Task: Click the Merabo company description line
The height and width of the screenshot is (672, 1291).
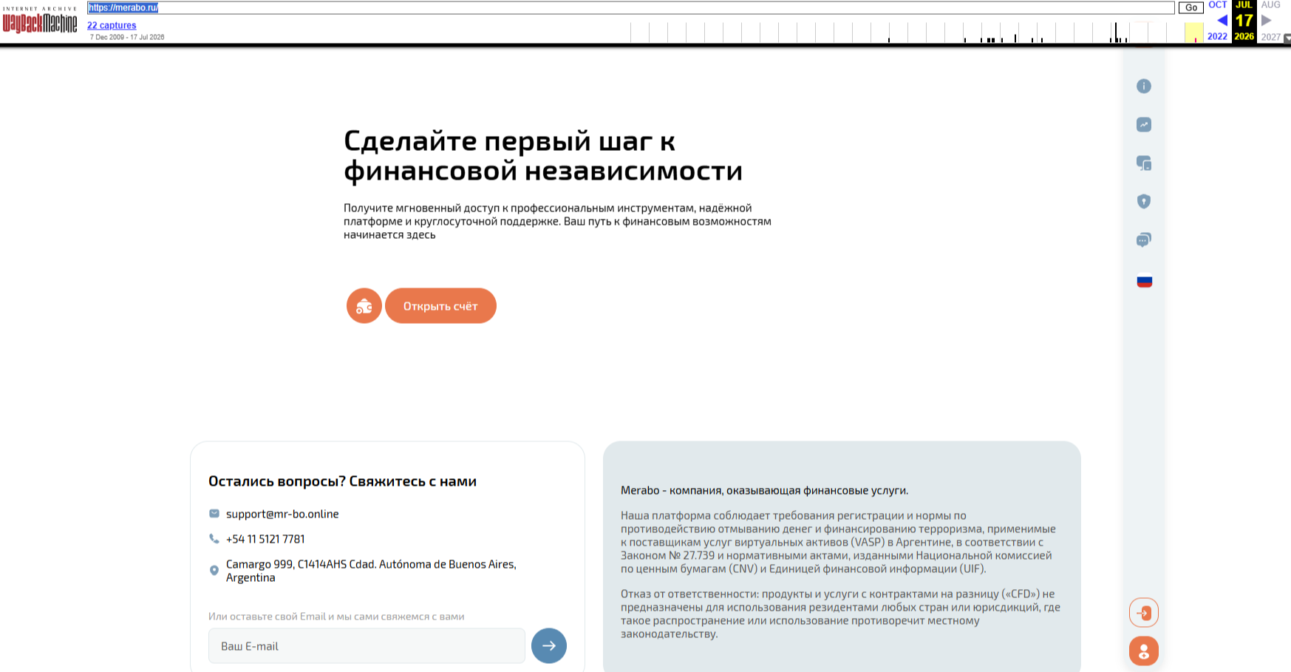Action: coord(764,490)
